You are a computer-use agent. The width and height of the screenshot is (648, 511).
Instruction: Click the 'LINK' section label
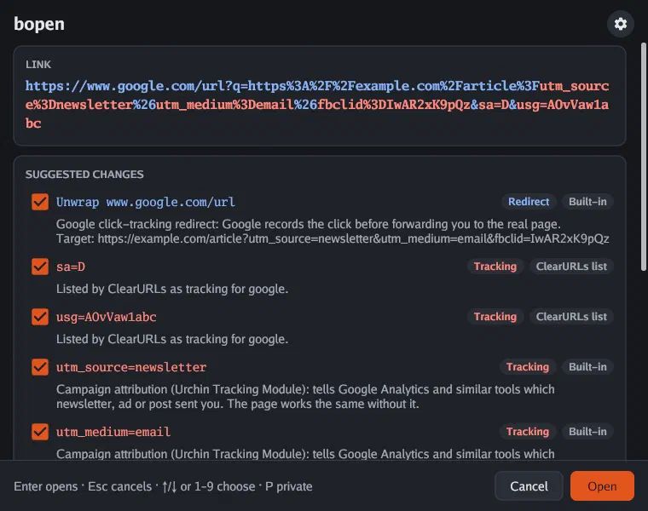click(38, 65)
